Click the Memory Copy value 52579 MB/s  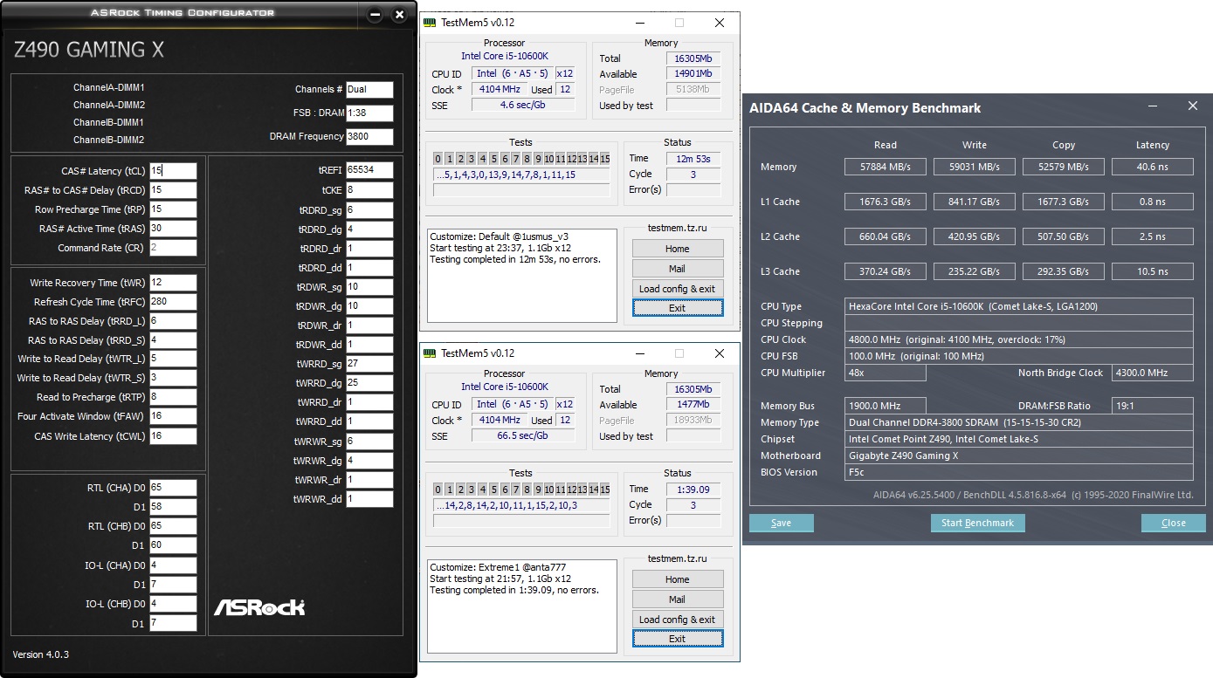point(1063,167)
